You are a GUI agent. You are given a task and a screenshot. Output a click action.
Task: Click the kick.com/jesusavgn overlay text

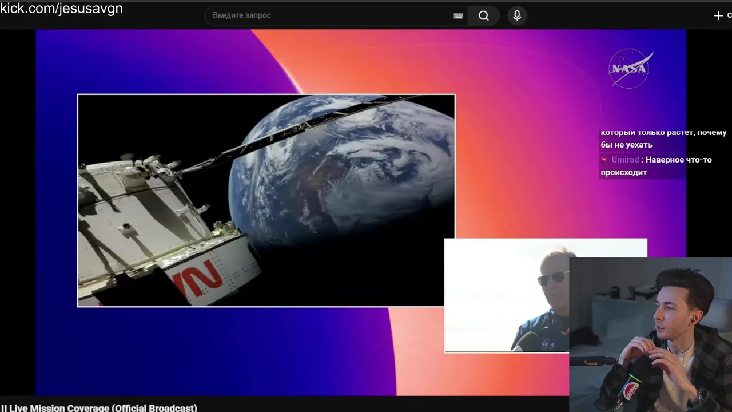61,9
